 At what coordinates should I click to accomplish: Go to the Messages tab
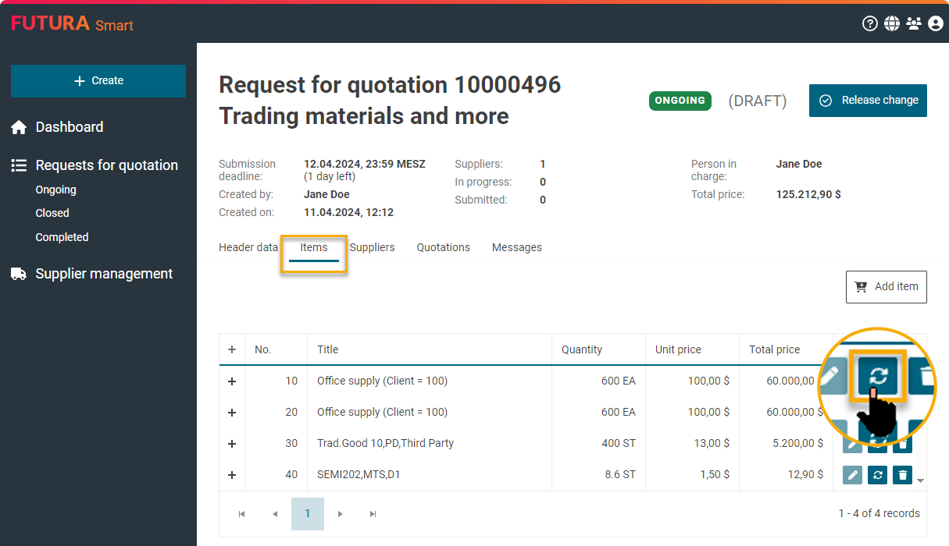tap(516, 247)
